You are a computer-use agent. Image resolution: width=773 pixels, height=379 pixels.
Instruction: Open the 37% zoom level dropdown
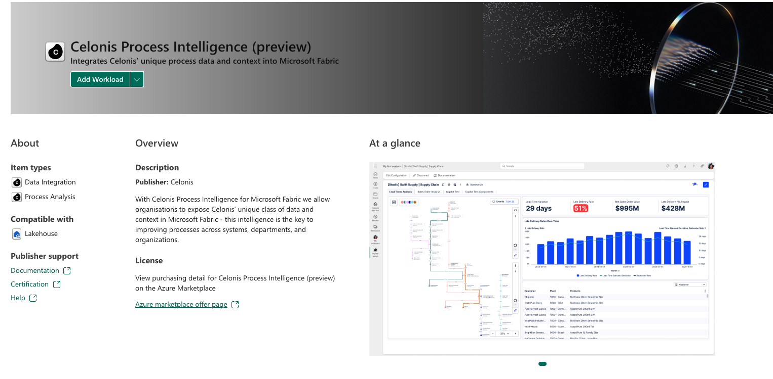tap(504, 334)
